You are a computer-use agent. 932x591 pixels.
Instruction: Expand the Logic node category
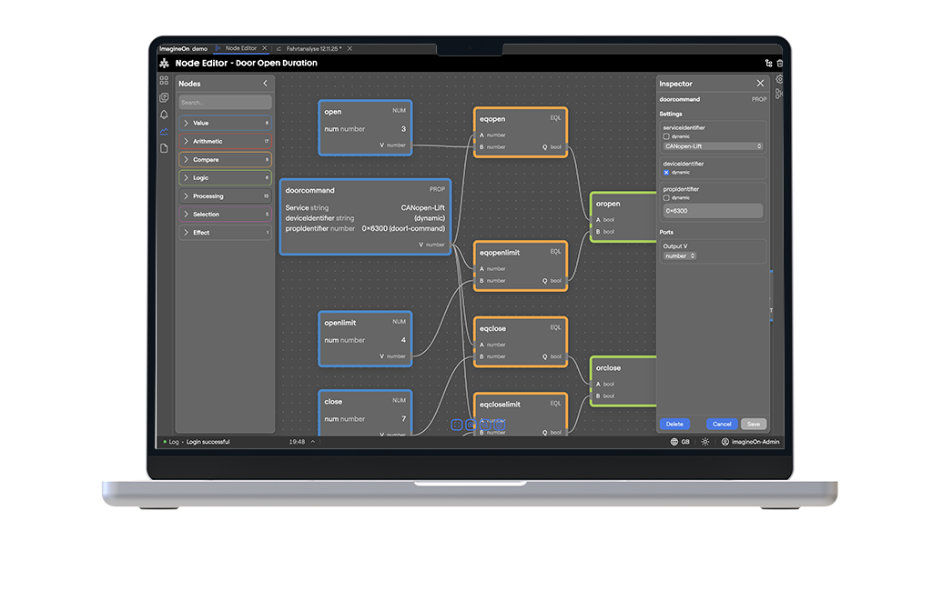[225, 178]
